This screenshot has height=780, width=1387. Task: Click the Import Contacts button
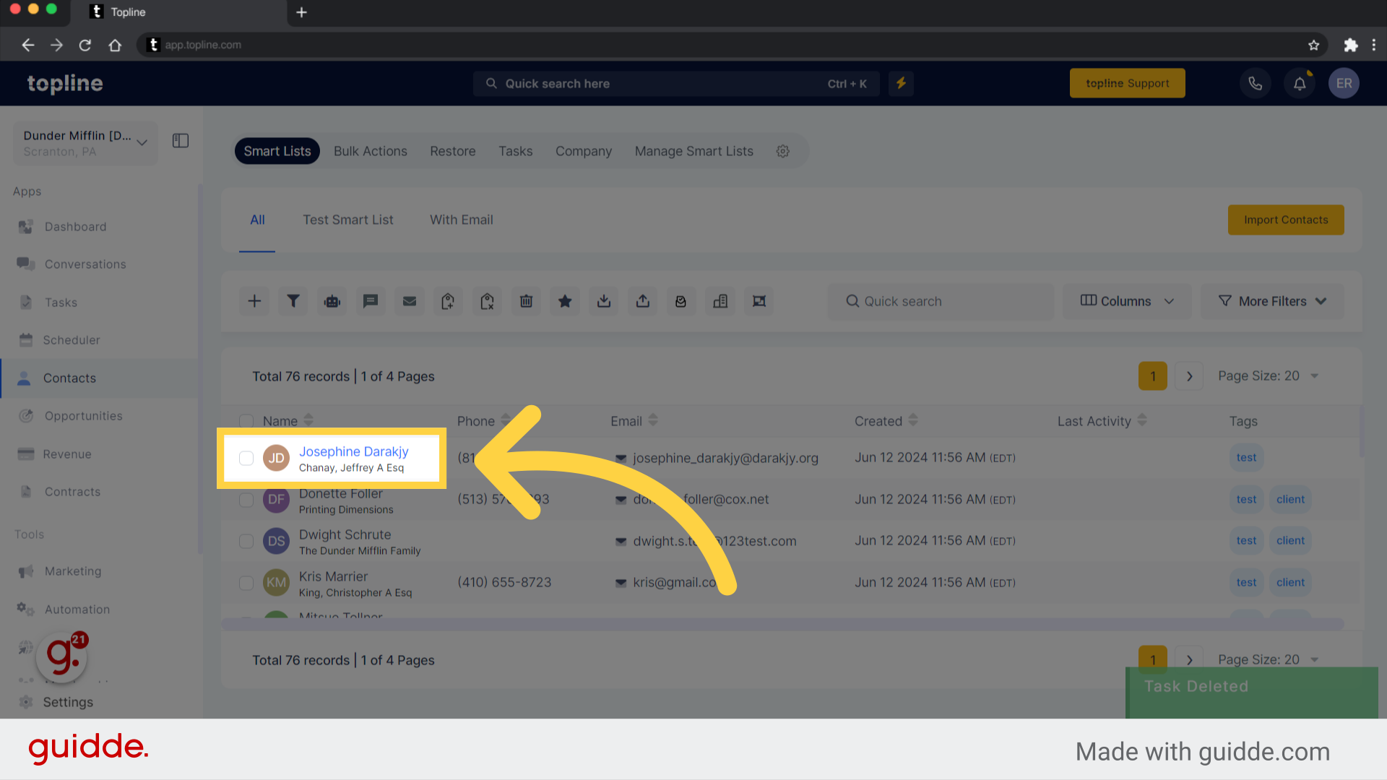[1285, 220]
